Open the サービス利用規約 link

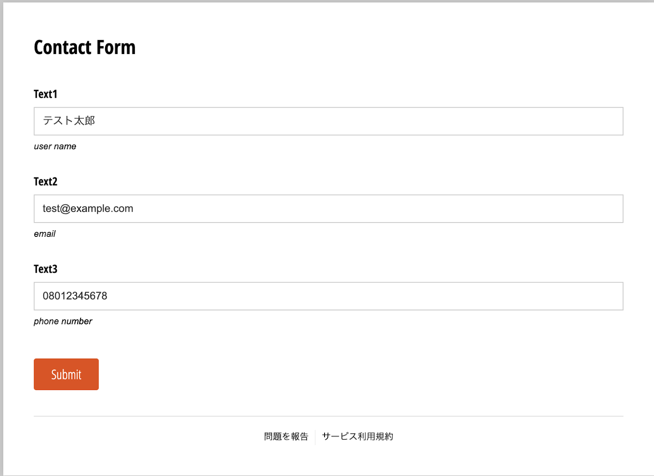coord(357,436)
